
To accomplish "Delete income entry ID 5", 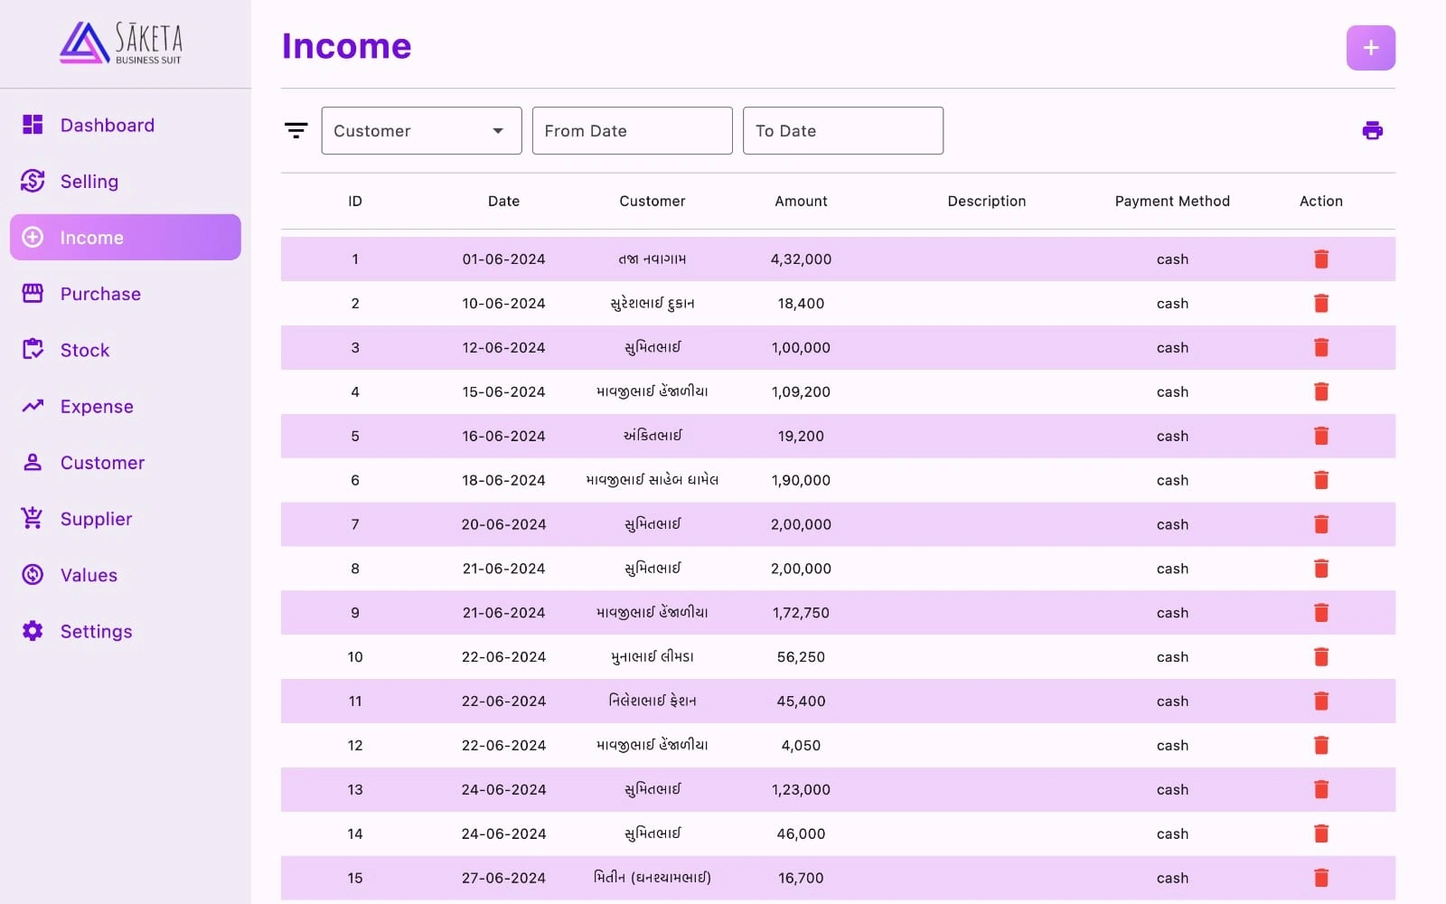I will click(1321, 436).
